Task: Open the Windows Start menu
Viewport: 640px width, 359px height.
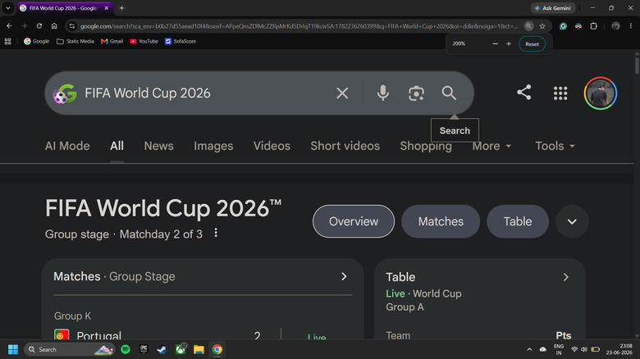Action: coord(13,349)
